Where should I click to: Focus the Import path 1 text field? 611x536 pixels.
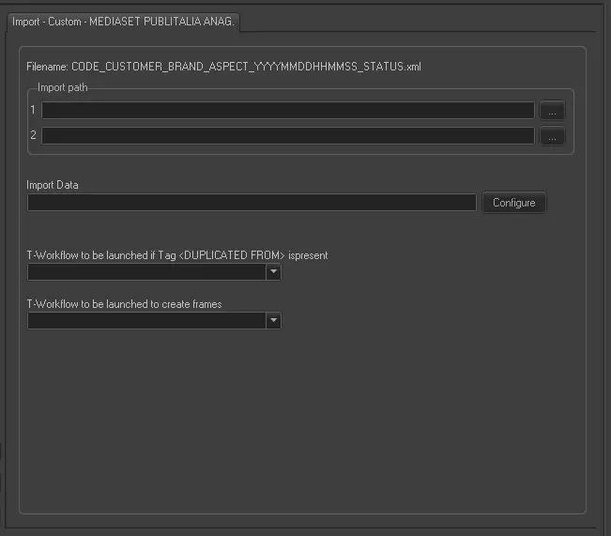pyautogui.click(x=287, y=111)
